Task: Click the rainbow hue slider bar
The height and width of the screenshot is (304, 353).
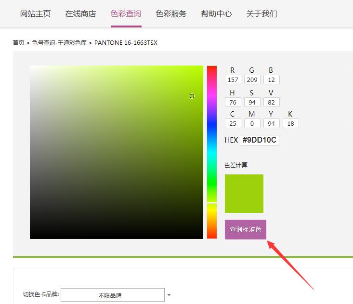Action: pos(212,152)
